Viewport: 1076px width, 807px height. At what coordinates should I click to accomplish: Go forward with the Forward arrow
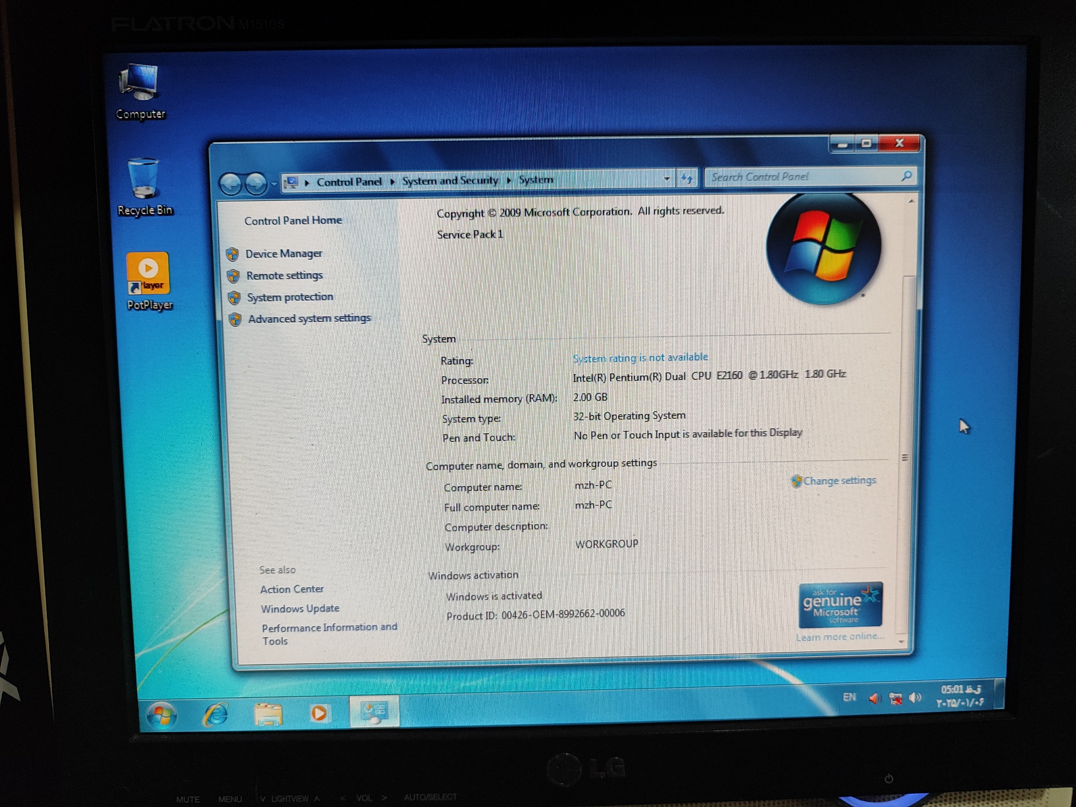pyautogui.click(x=256, y=183)
